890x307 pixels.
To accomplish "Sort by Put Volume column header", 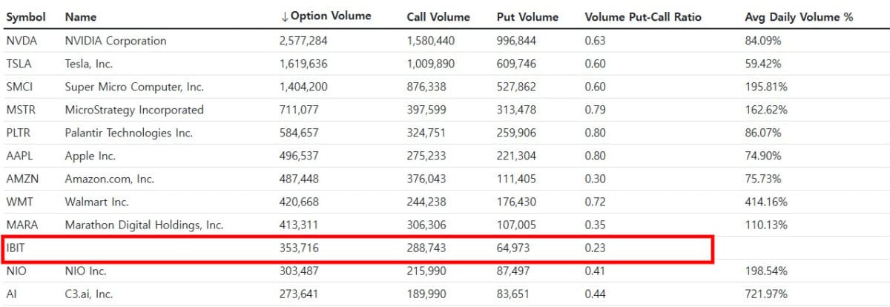I will [x=527, y=16].
